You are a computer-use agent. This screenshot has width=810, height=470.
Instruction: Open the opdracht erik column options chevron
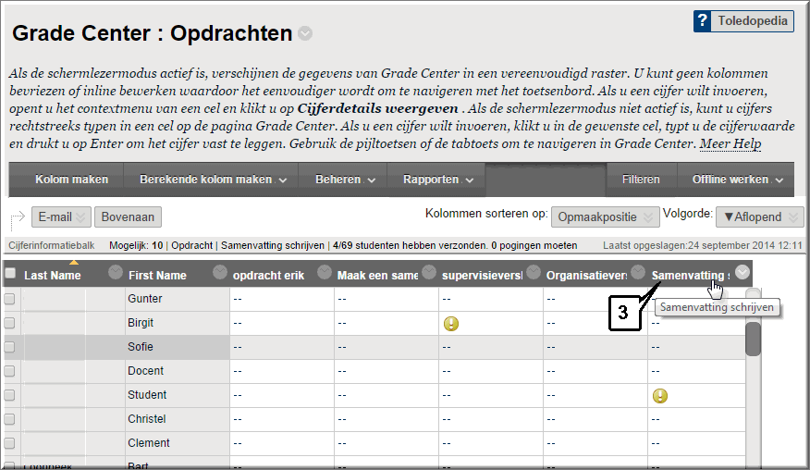325,272
